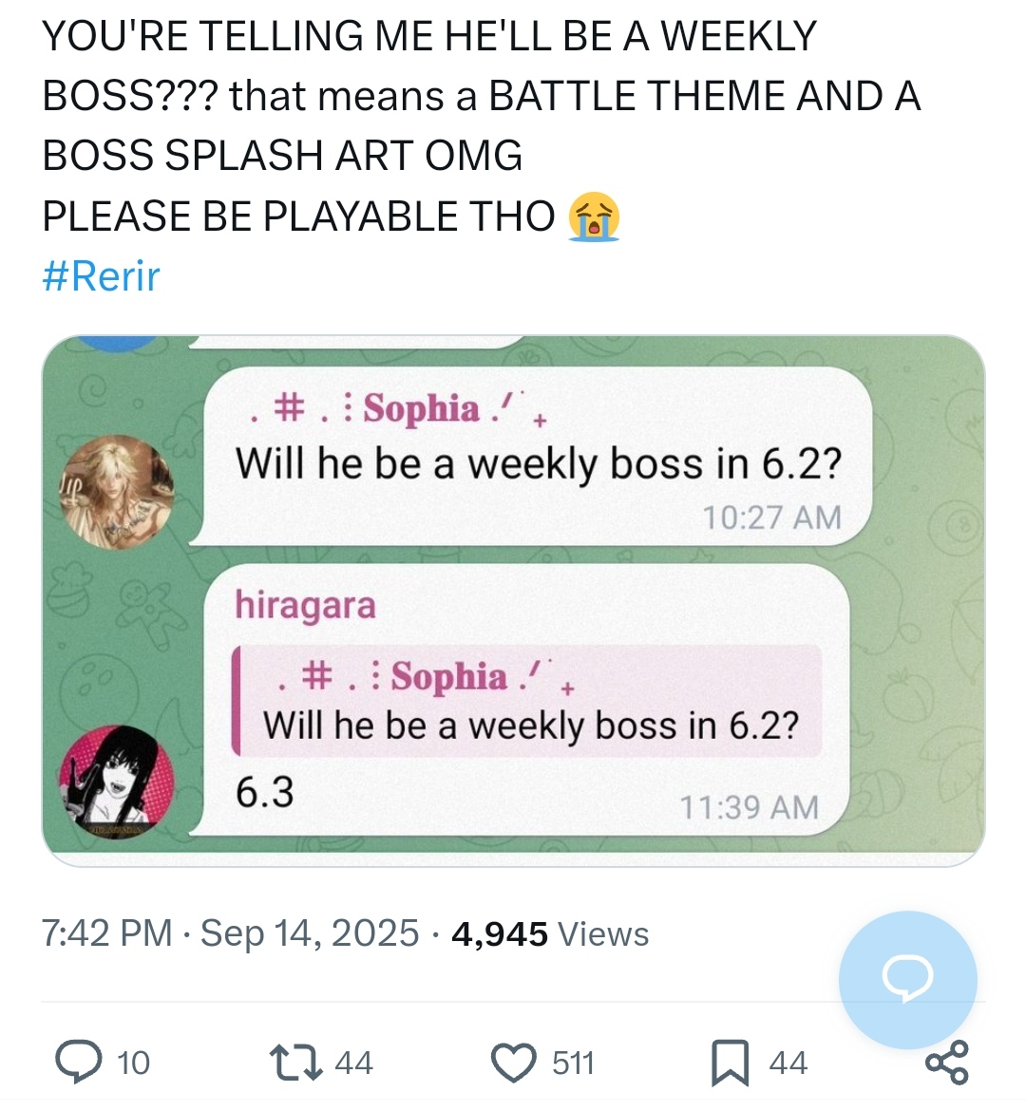This screenshot has width=1026, height=1111.
Task: Tap the quoted Sophia reply block
Action: 527,700
